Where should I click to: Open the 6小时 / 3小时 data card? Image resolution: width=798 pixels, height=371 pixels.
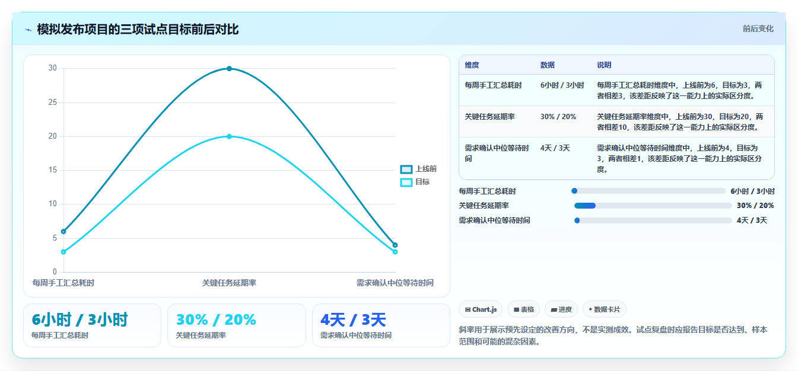pyautogui.click(x=92, y=325)
